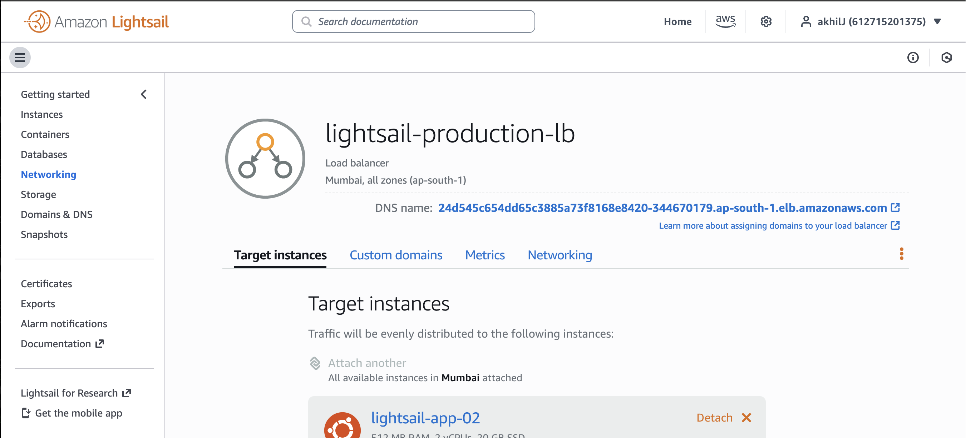Open Snapshots in sidebar
Viewport: 966px width, 438px height.
(x=44, y=235)
